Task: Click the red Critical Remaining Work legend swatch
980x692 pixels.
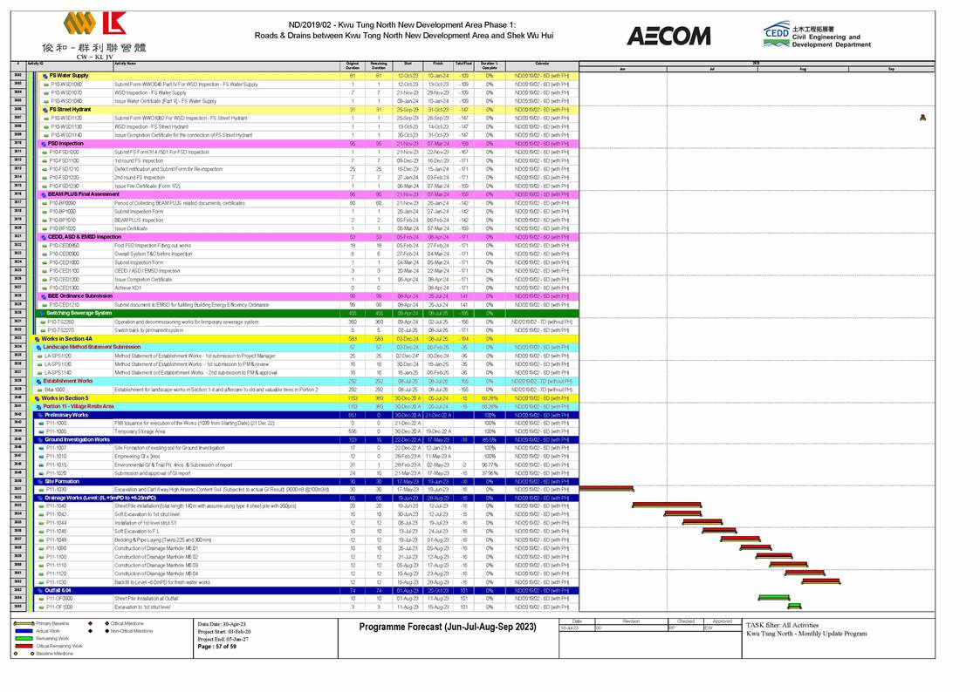Action: [x=24, y=646]
